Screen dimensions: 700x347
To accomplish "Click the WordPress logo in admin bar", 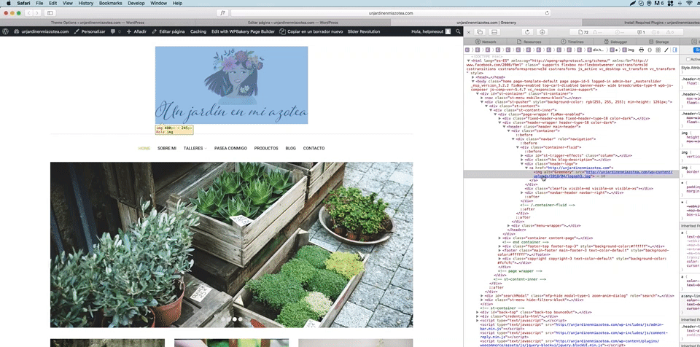I will [6, 31].
